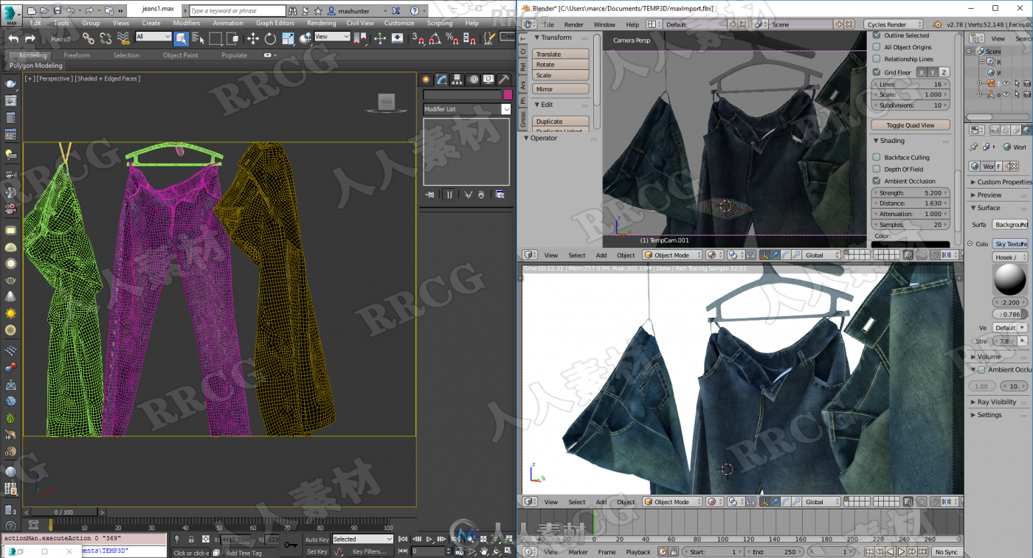Viewport: 1033px width, 558px height.
Task: Click the 3ds Max Redo arrow
Action: [x=30, y=38]
